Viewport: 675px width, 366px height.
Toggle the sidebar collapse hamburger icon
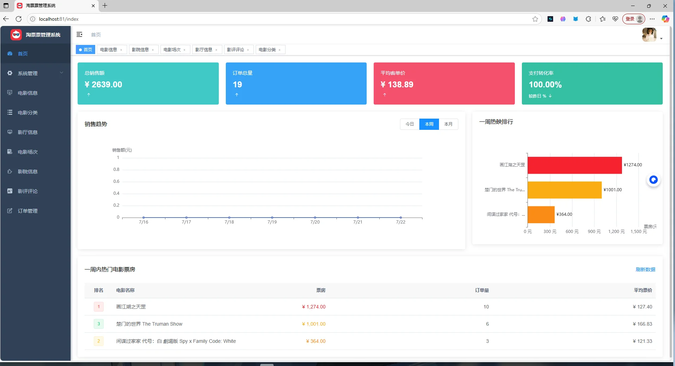[79, 34]
